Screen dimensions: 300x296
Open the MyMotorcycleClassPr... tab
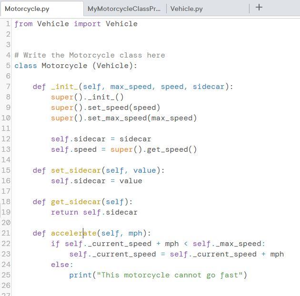124,9
